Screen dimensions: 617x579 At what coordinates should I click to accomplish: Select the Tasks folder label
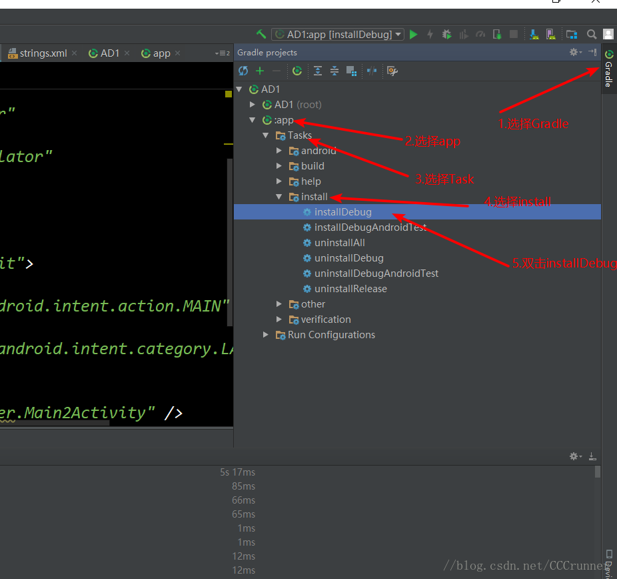[x=299, y=135]
